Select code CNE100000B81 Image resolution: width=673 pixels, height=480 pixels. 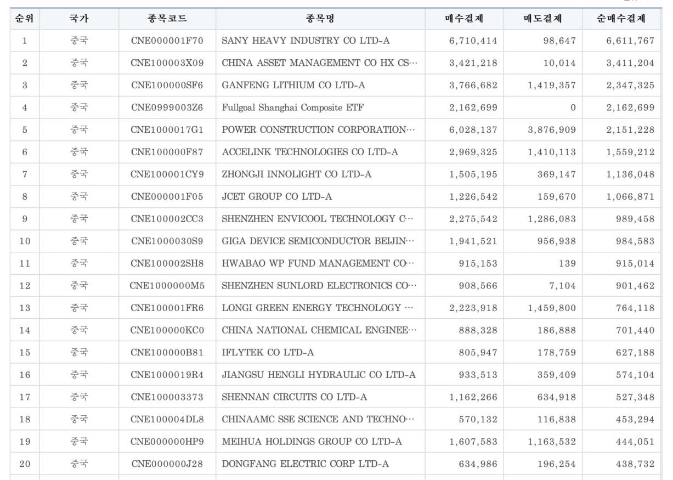[167, 352]
